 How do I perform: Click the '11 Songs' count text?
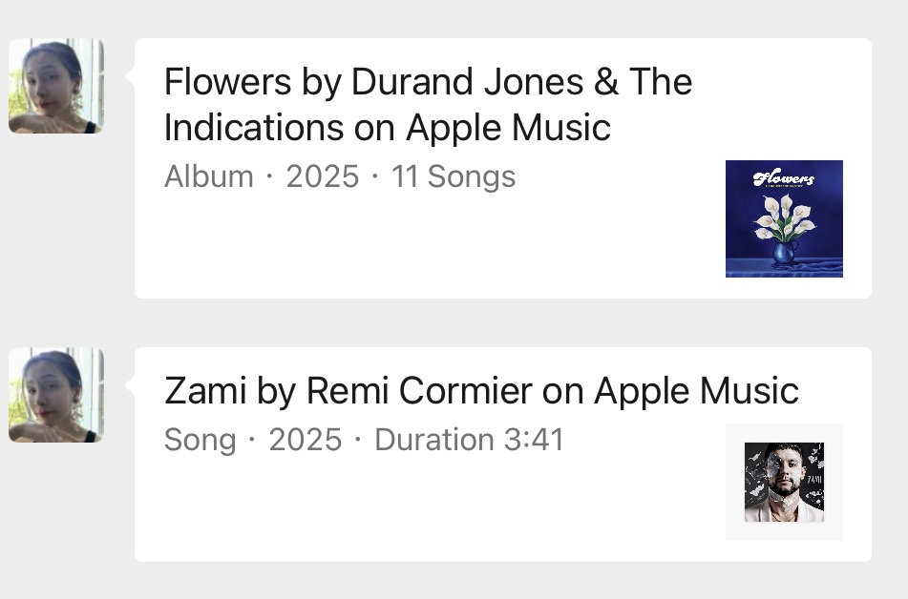point(454,176)
